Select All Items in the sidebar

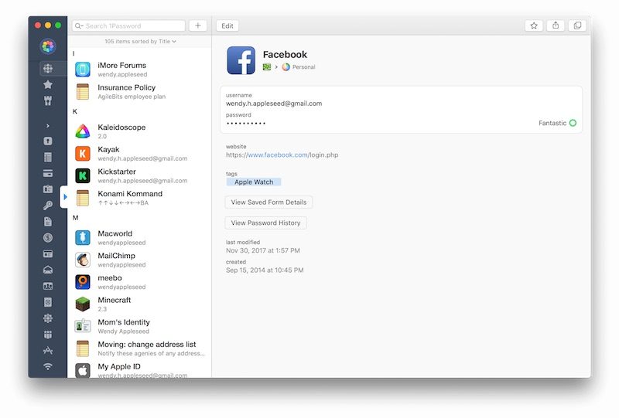(x=48, y=68)
